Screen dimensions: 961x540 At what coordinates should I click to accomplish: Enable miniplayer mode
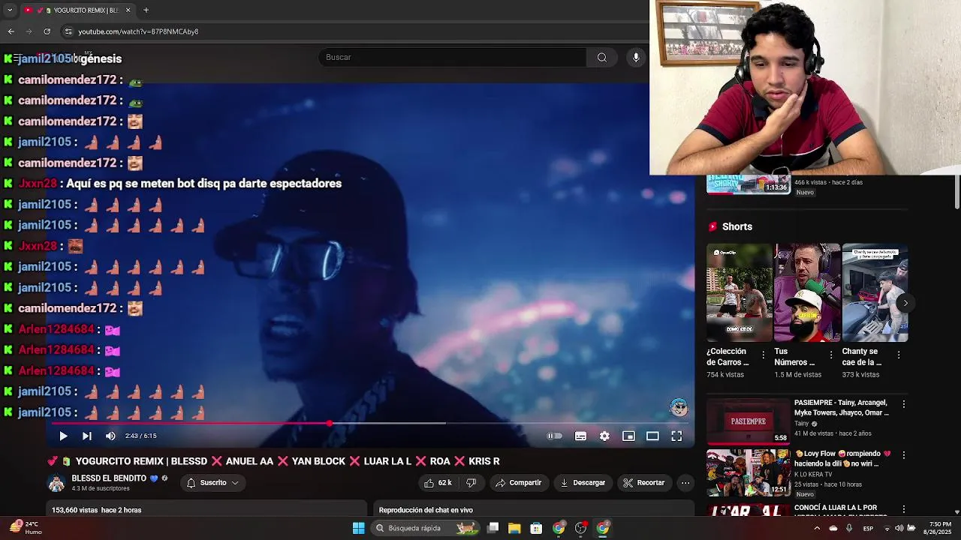628,436
